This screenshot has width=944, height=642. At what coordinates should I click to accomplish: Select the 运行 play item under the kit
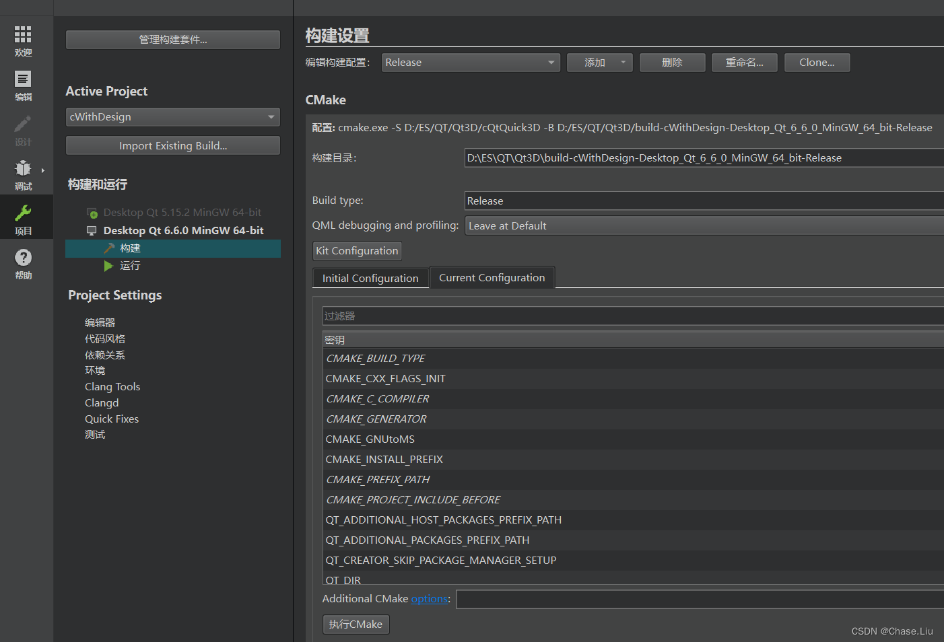pyautogui.click(x=129, y=265)
